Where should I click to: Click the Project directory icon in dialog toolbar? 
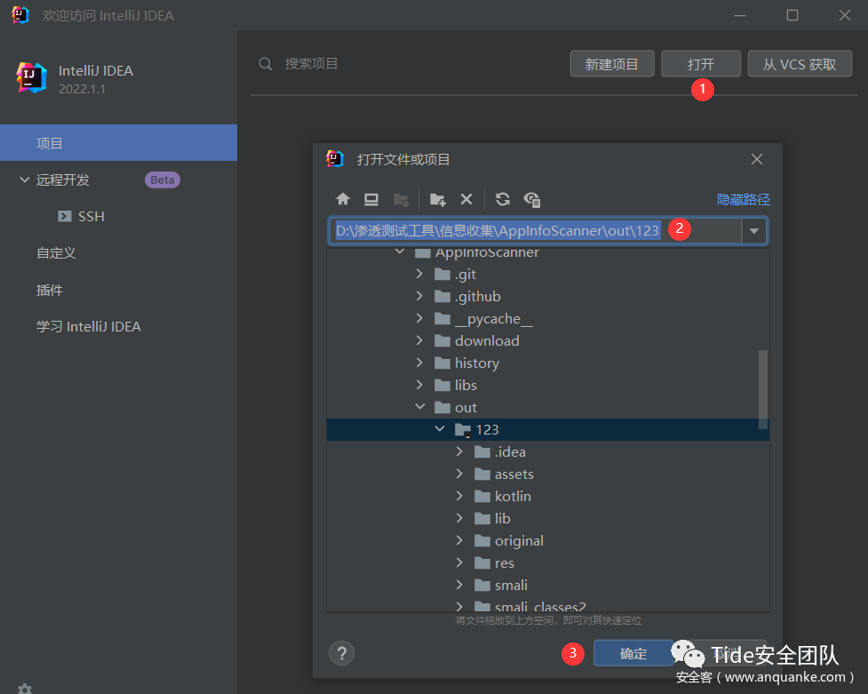coord(401,199)
